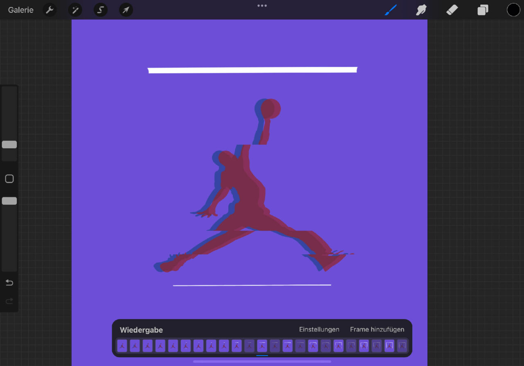
Task: Select the Eraser tool
Action: [x=452, y=10]
